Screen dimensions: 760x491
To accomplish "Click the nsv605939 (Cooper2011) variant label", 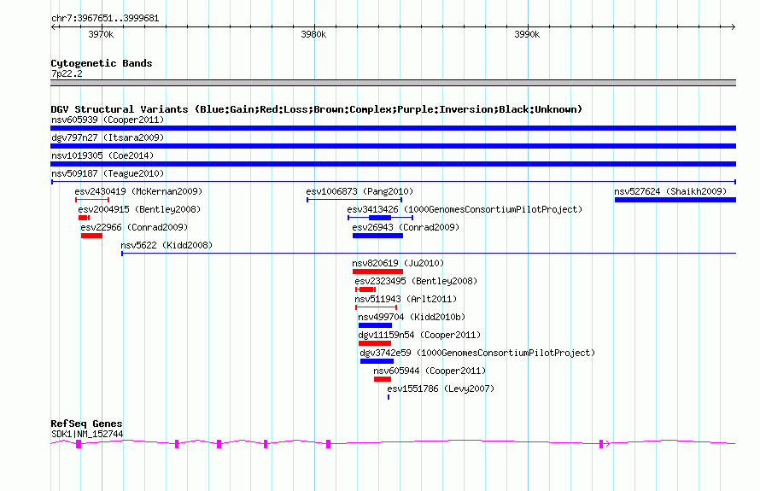I will click(108, 120).
